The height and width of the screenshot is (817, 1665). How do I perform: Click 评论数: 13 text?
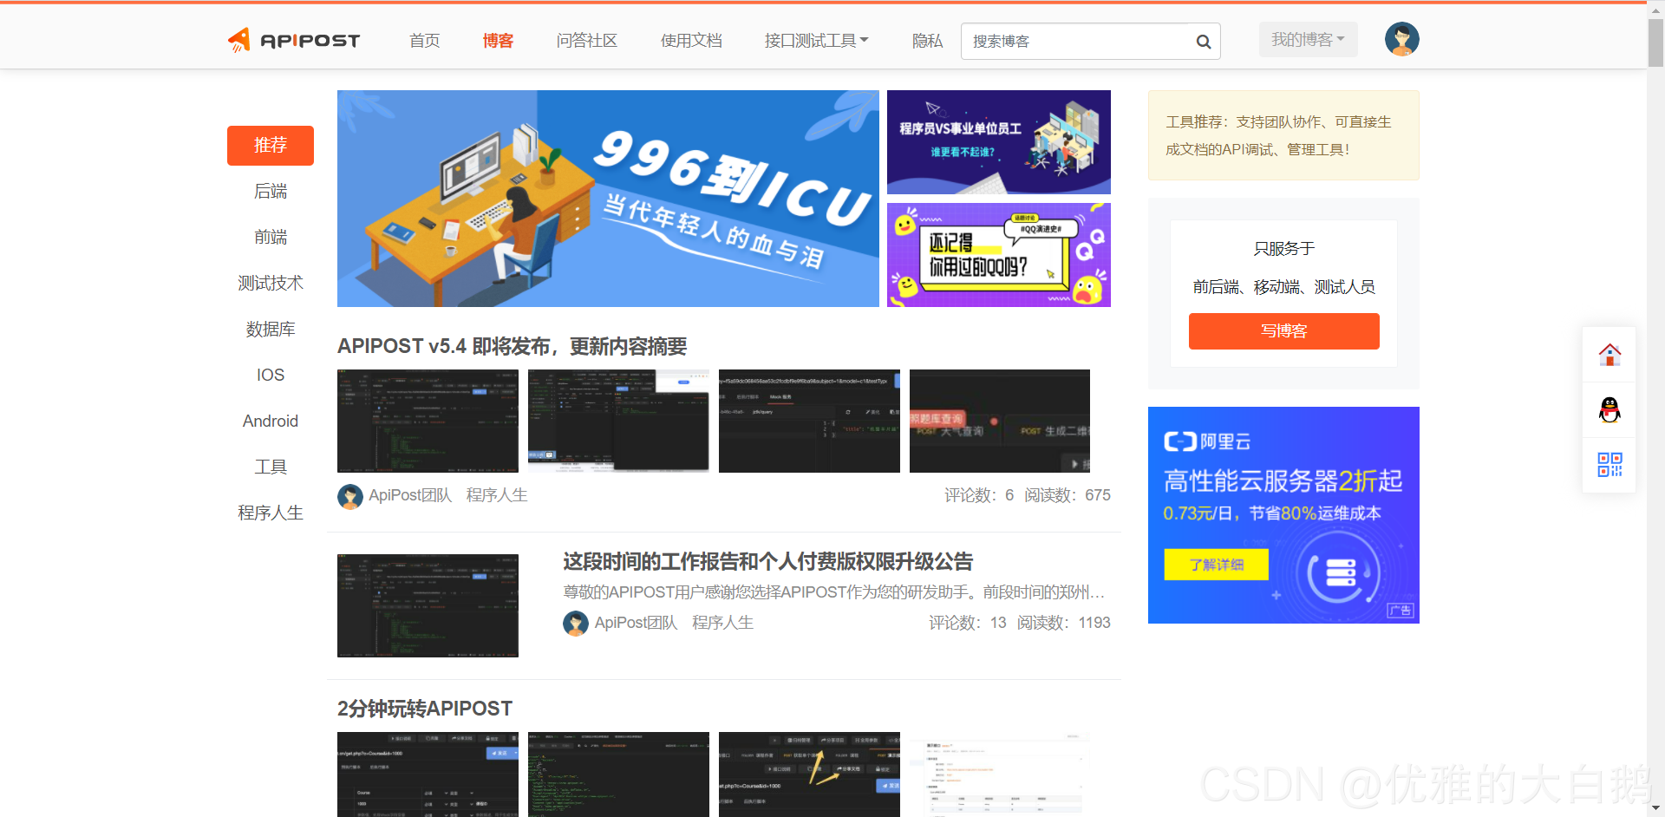click(x=968, y=623)
